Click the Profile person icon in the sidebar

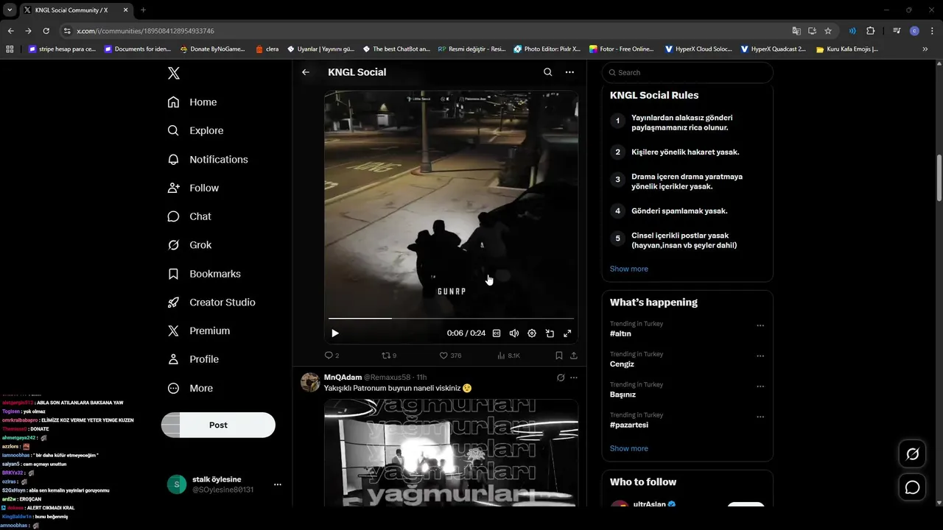(173, 359)
